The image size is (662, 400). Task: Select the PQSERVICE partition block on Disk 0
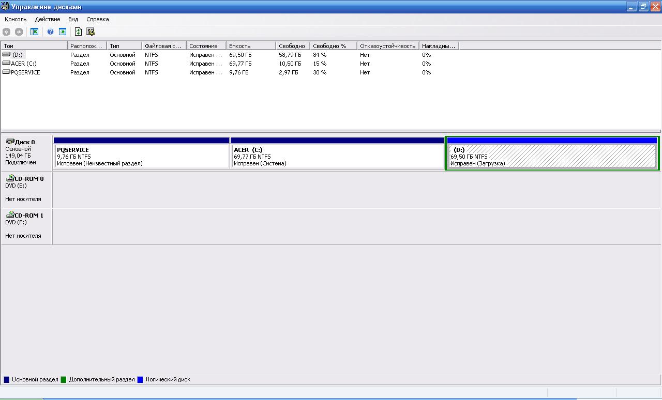[141, 153]
